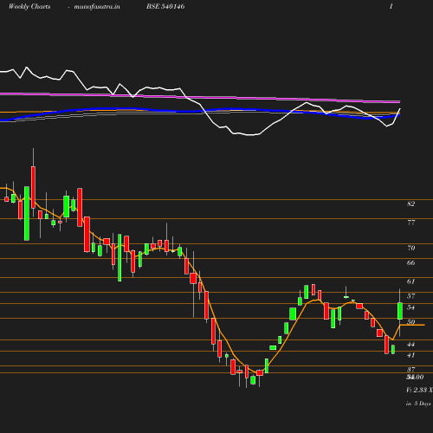This screenshot has width=433, height=433.
Task: Click the price level label 66
Action: (x=411, y=262)
